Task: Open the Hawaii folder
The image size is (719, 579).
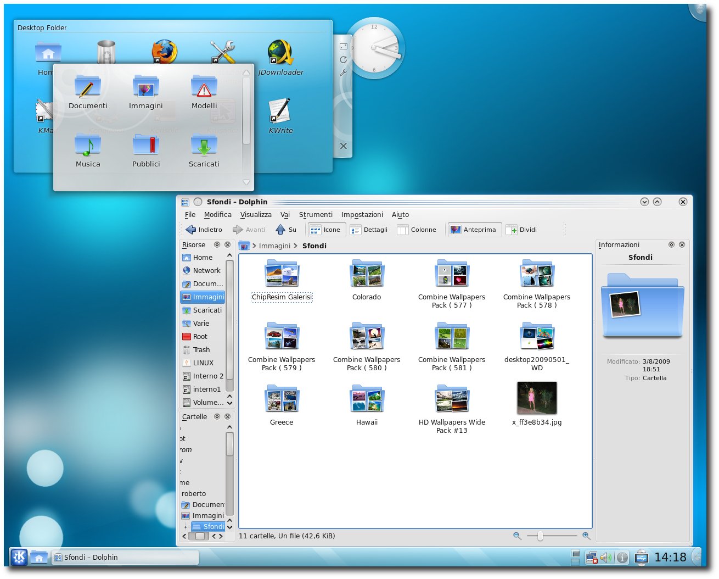Action: (x=367, y=405)
